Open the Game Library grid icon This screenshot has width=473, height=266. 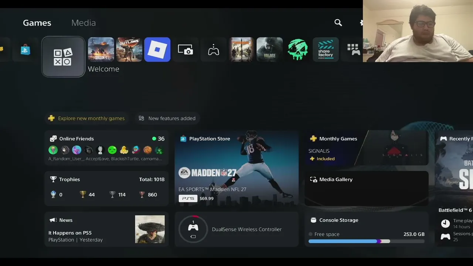pos(353,50)
